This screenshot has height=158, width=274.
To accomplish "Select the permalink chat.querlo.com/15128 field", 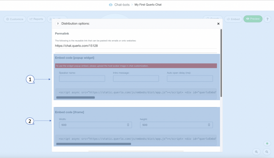I will pos(136,46).
